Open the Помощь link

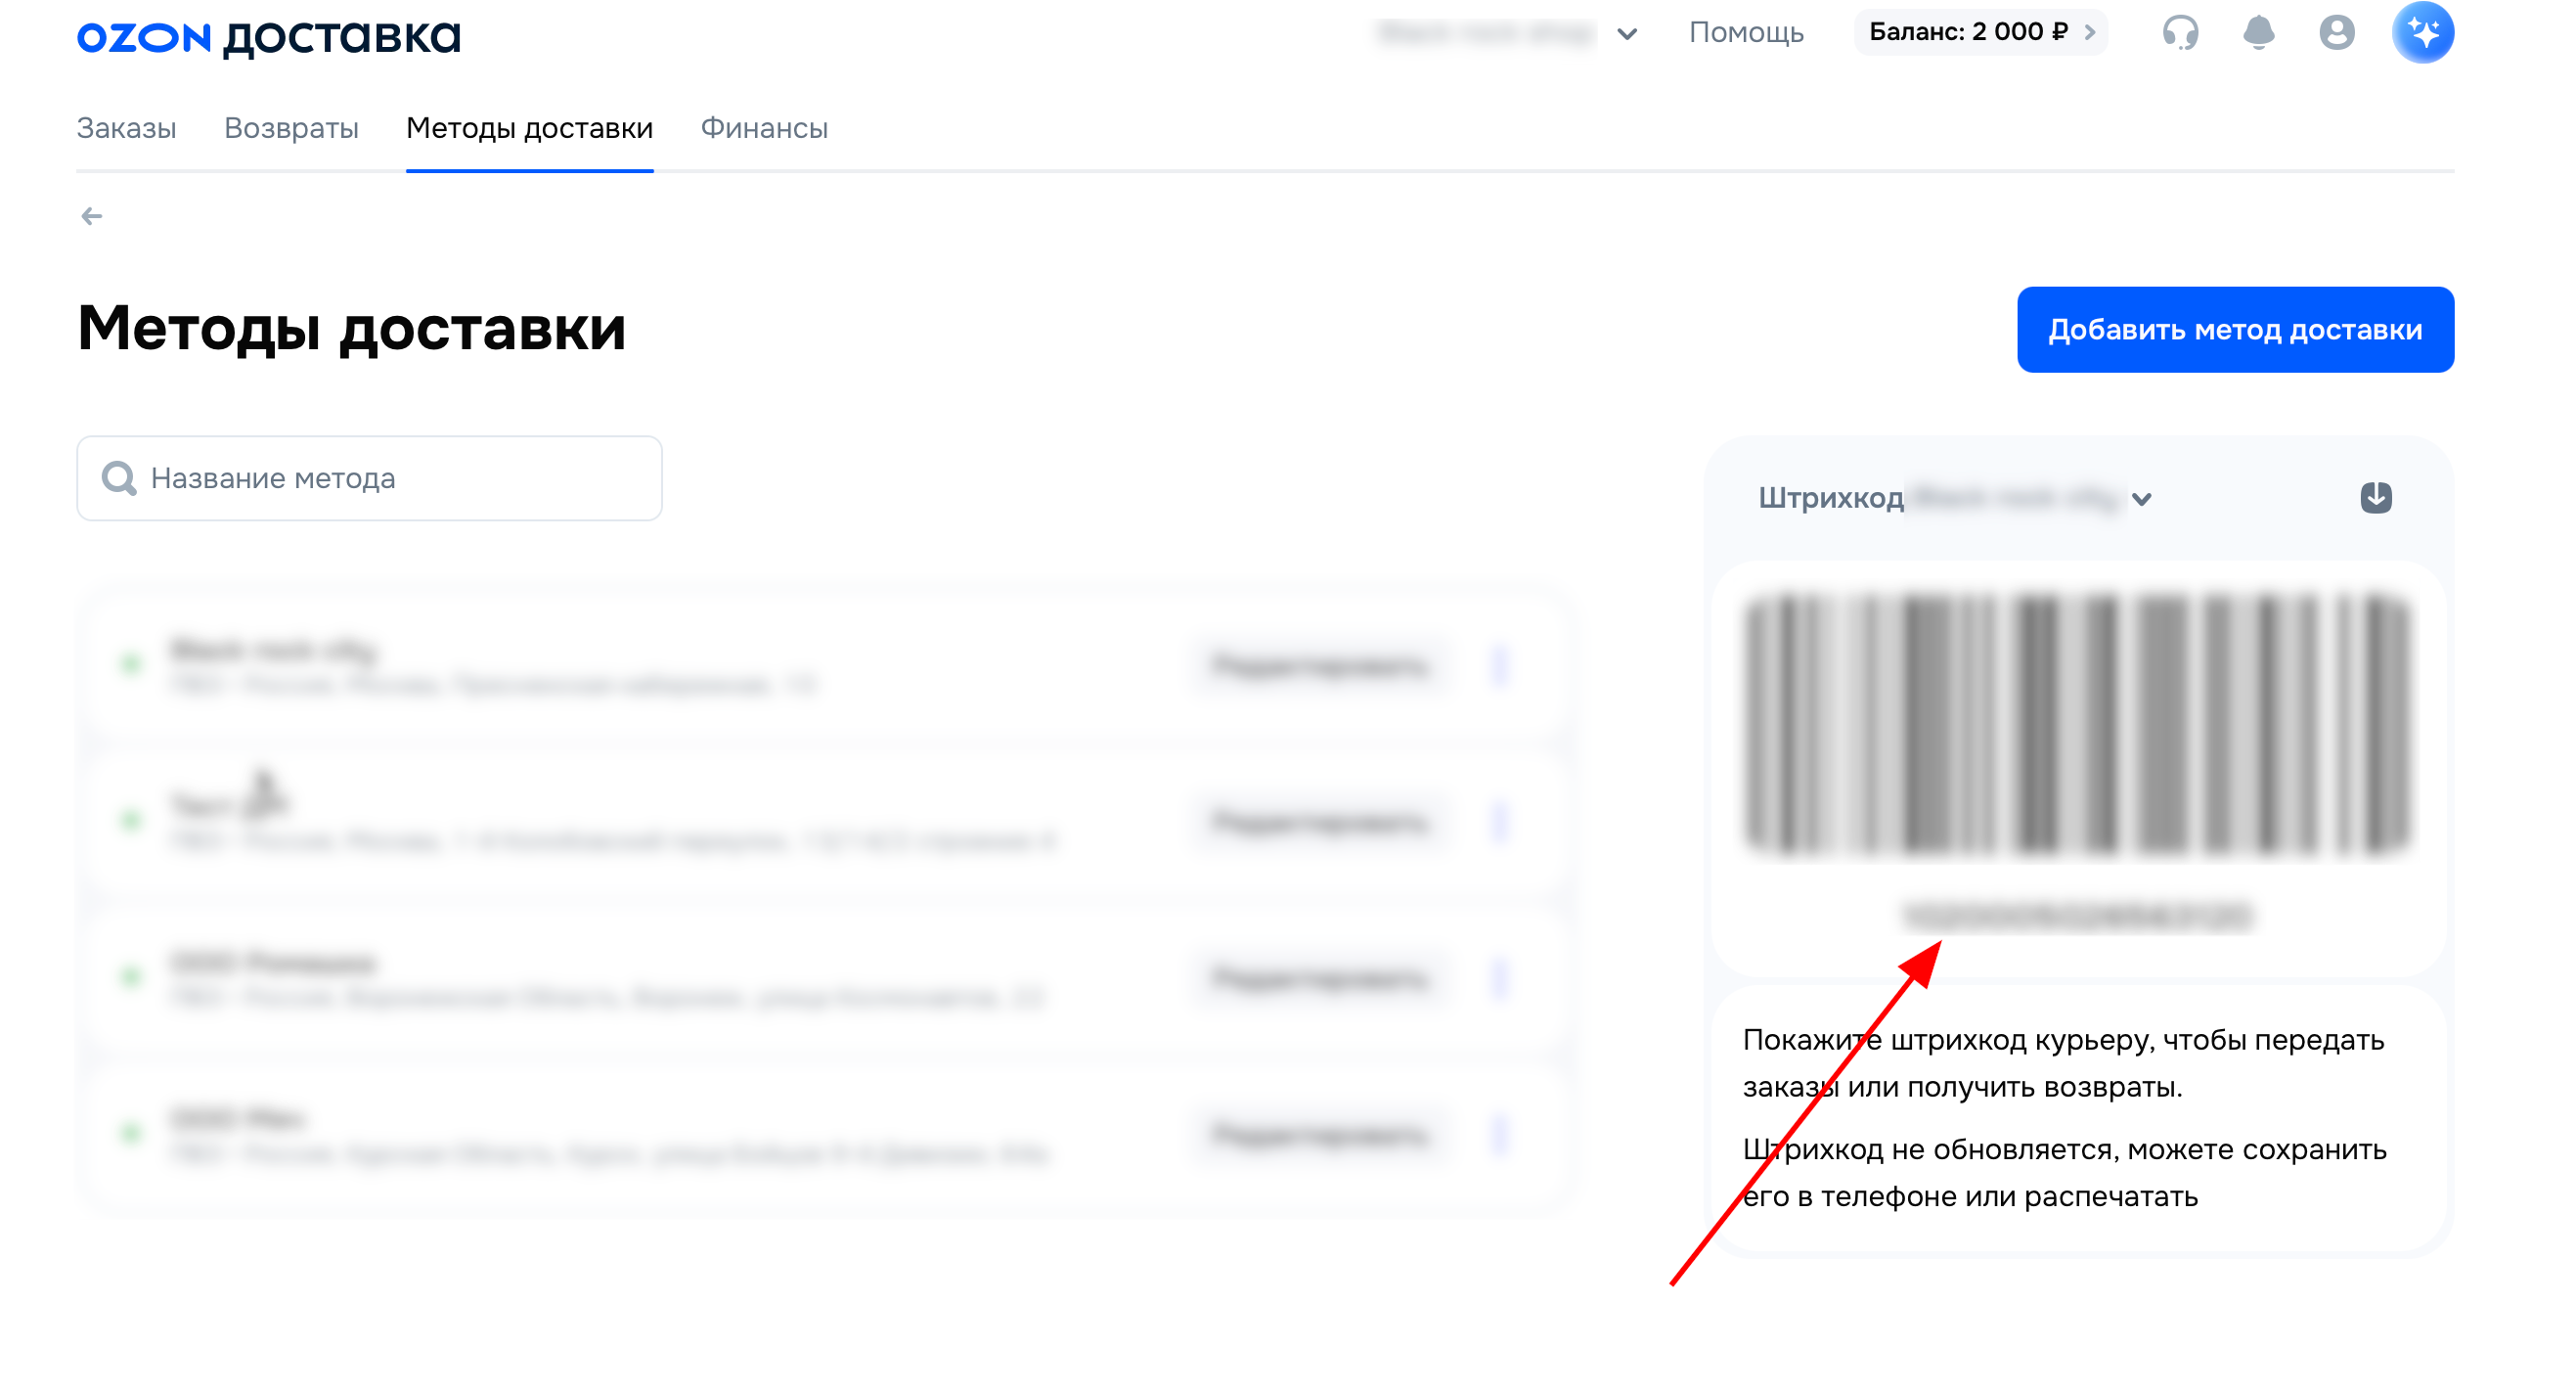tap(1746, 33)
